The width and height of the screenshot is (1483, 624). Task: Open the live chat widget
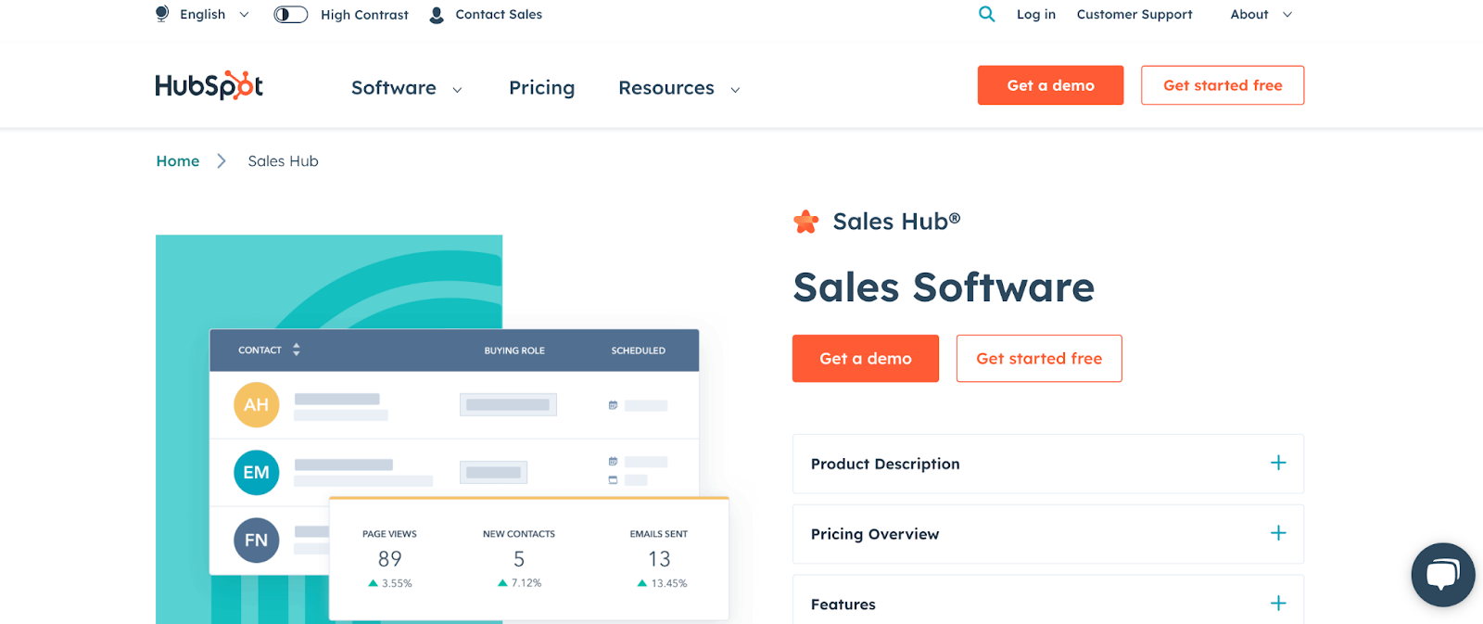pos(1443,575)
